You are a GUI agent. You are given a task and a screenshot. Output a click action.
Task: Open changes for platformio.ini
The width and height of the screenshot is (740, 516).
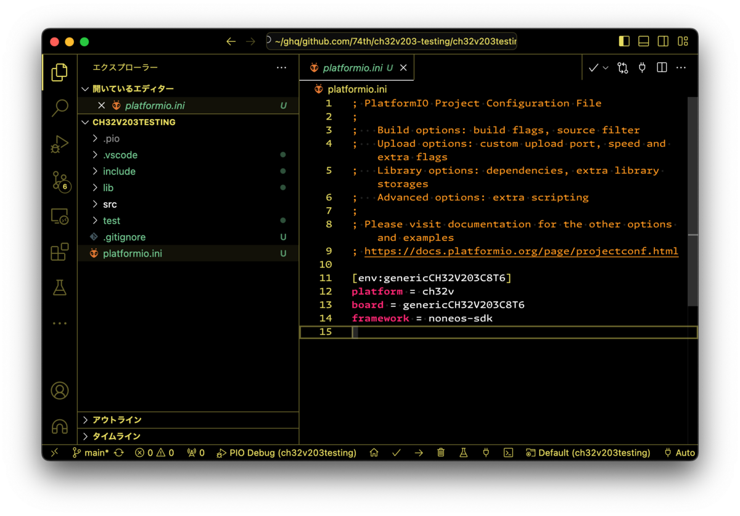[x=623, y=68]
